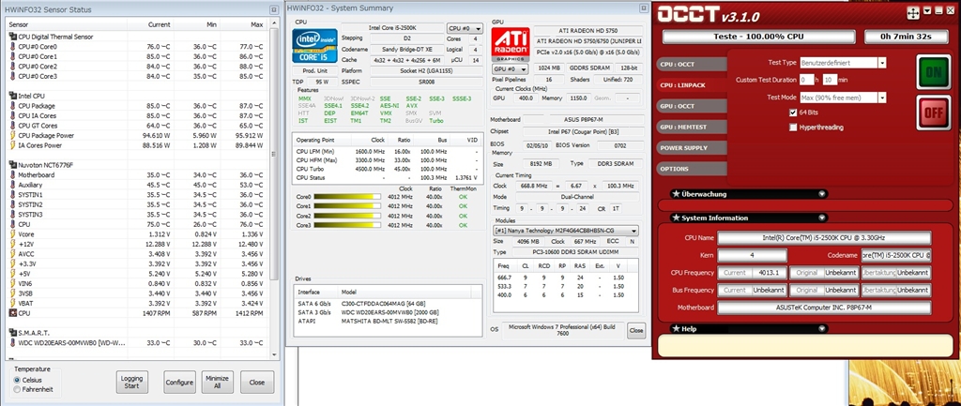Click the red OFF button in OCCT
961x406 pixels.
933,113
